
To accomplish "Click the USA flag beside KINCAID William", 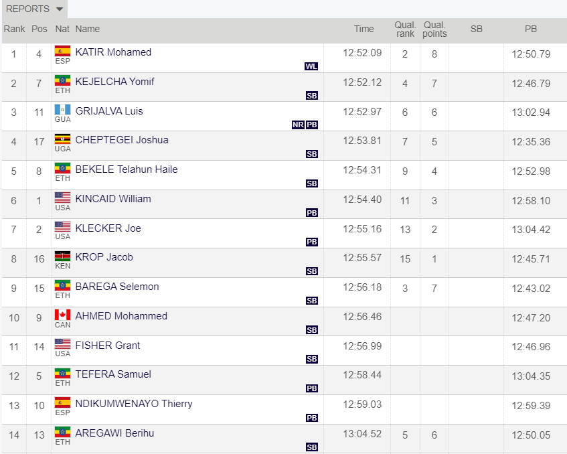I will [x=62, y=198].
